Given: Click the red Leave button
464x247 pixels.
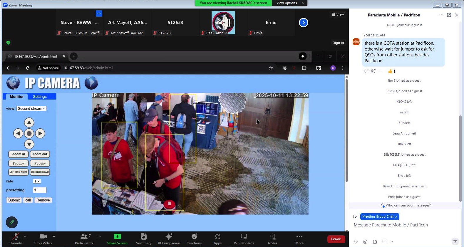Looking at the screenshot, I should 336,239.
